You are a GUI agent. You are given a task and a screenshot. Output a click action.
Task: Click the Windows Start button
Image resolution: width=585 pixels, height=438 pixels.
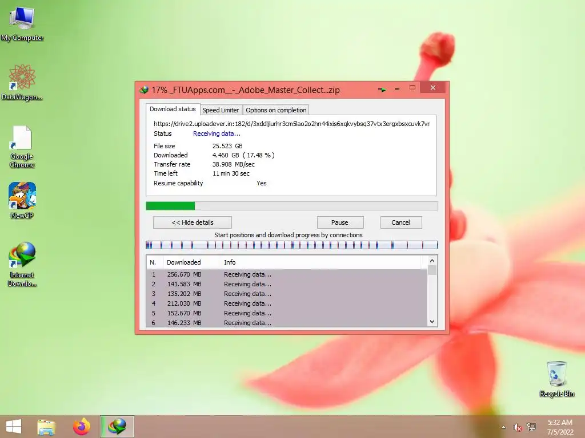[x=14, y=427]
